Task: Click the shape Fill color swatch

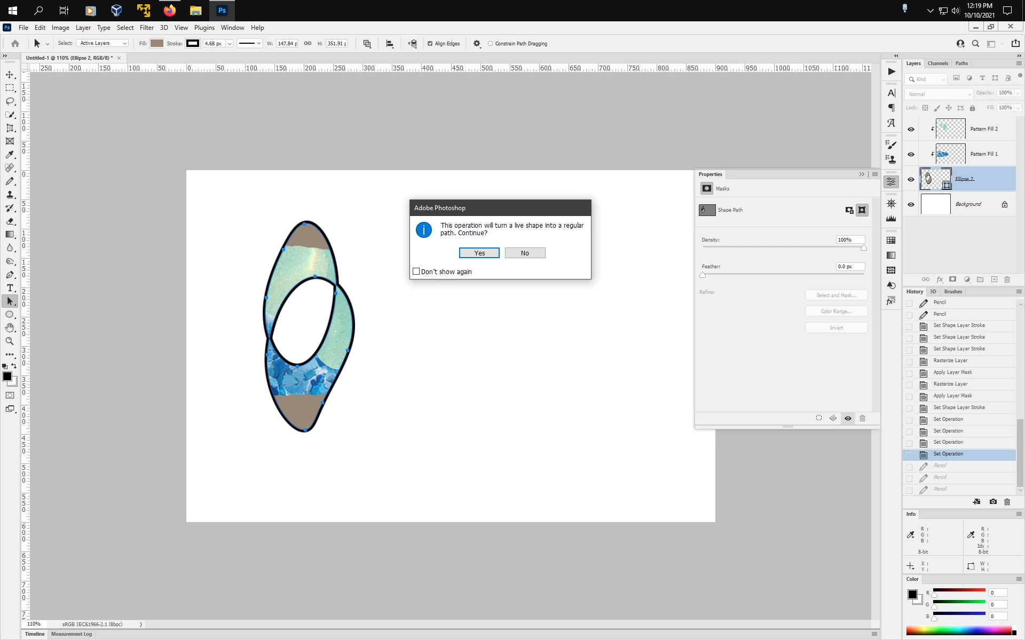Action: [156, 43]
